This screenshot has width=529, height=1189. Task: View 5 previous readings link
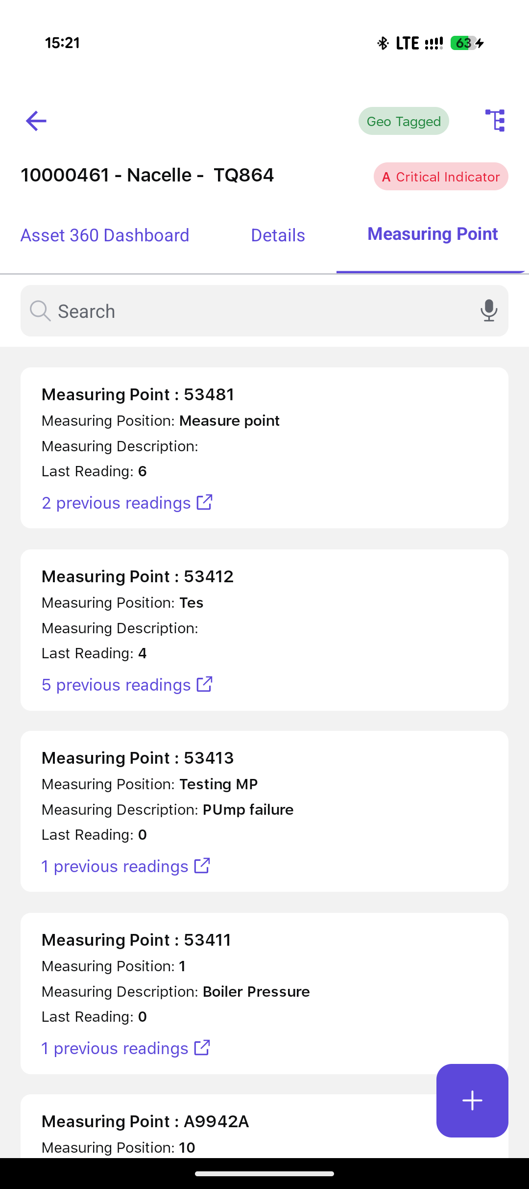pyautogui.click(x=116, y=685)
